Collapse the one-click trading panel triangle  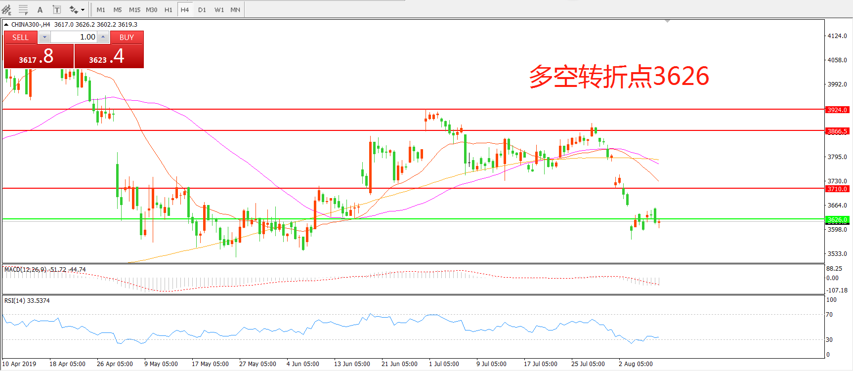6,24
